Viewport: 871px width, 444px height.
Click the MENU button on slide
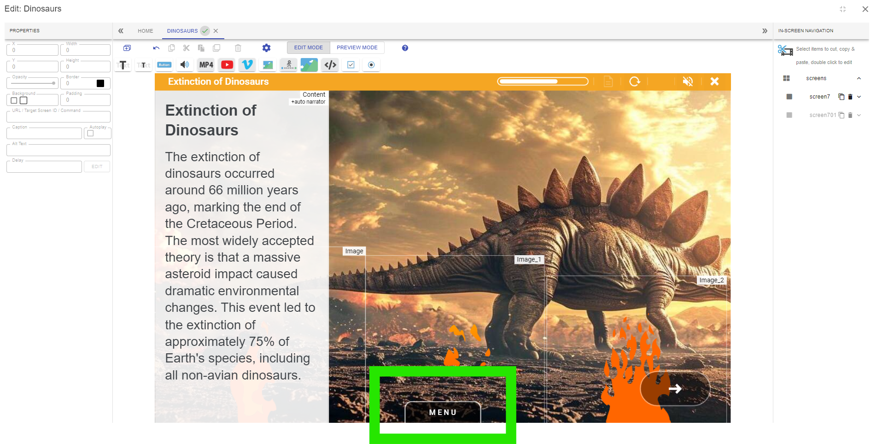(443, 412)
